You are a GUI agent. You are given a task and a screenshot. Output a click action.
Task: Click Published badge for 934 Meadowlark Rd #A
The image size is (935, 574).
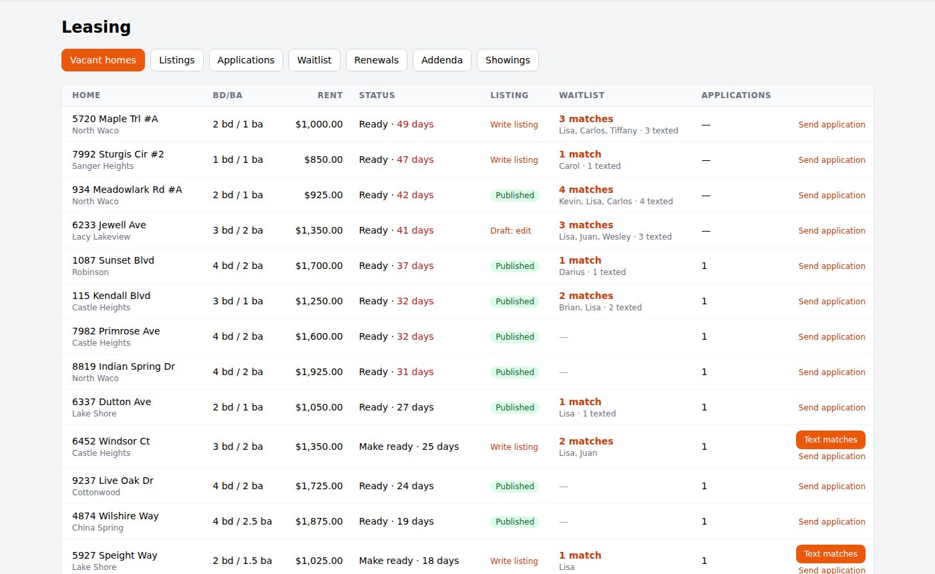point(514,196)
